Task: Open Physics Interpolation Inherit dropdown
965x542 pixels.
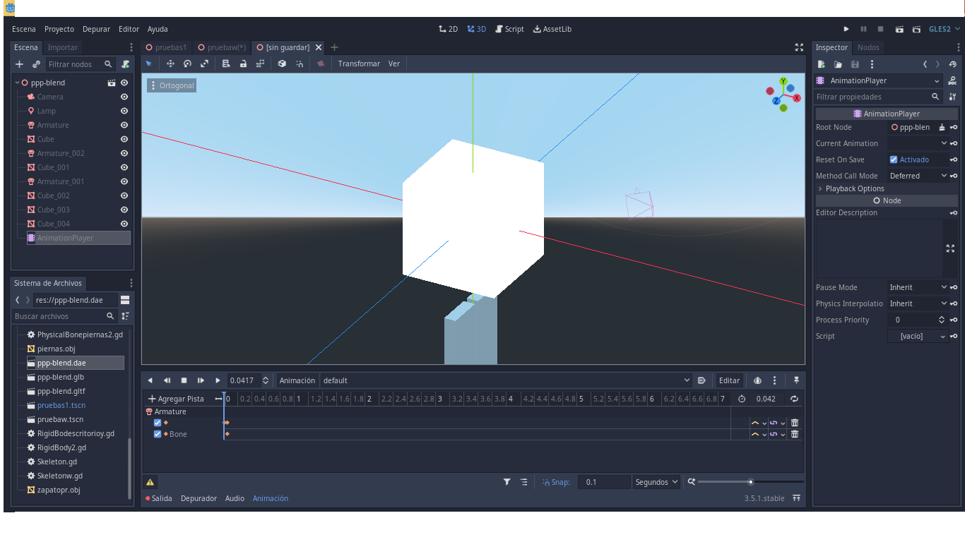Action: (x=918, y=303)
